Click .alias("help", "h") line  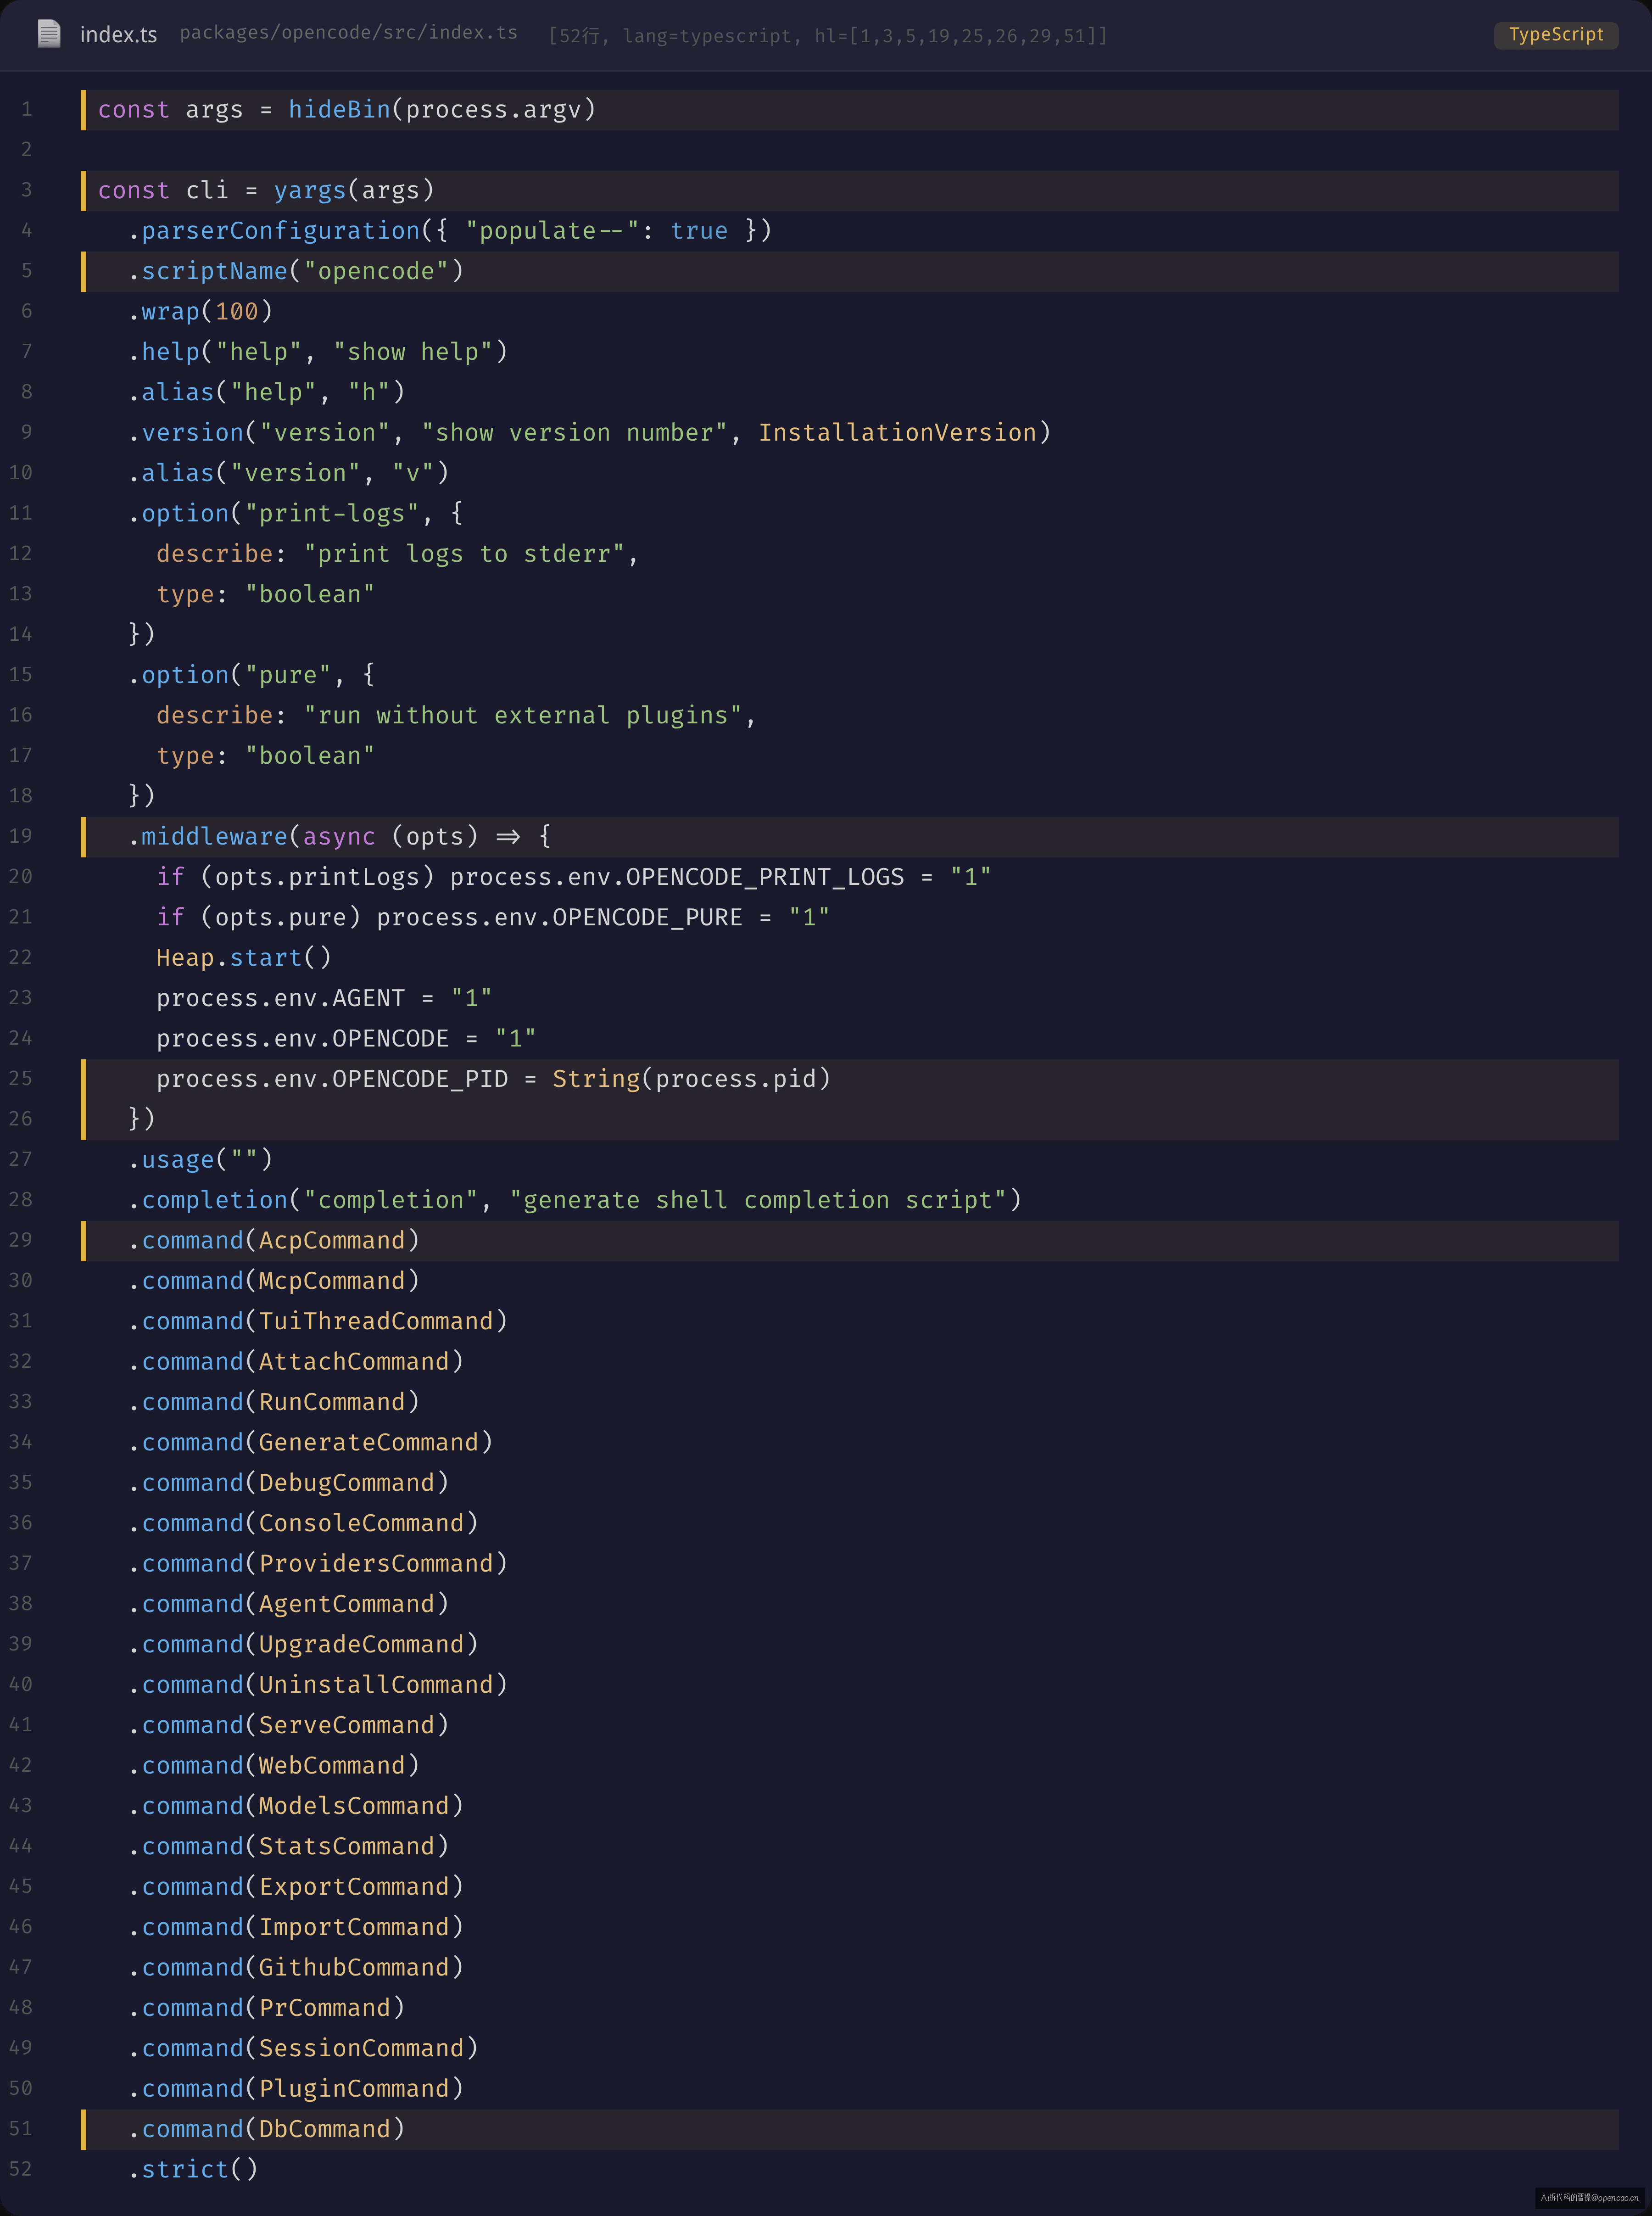(x=266, y=392)
